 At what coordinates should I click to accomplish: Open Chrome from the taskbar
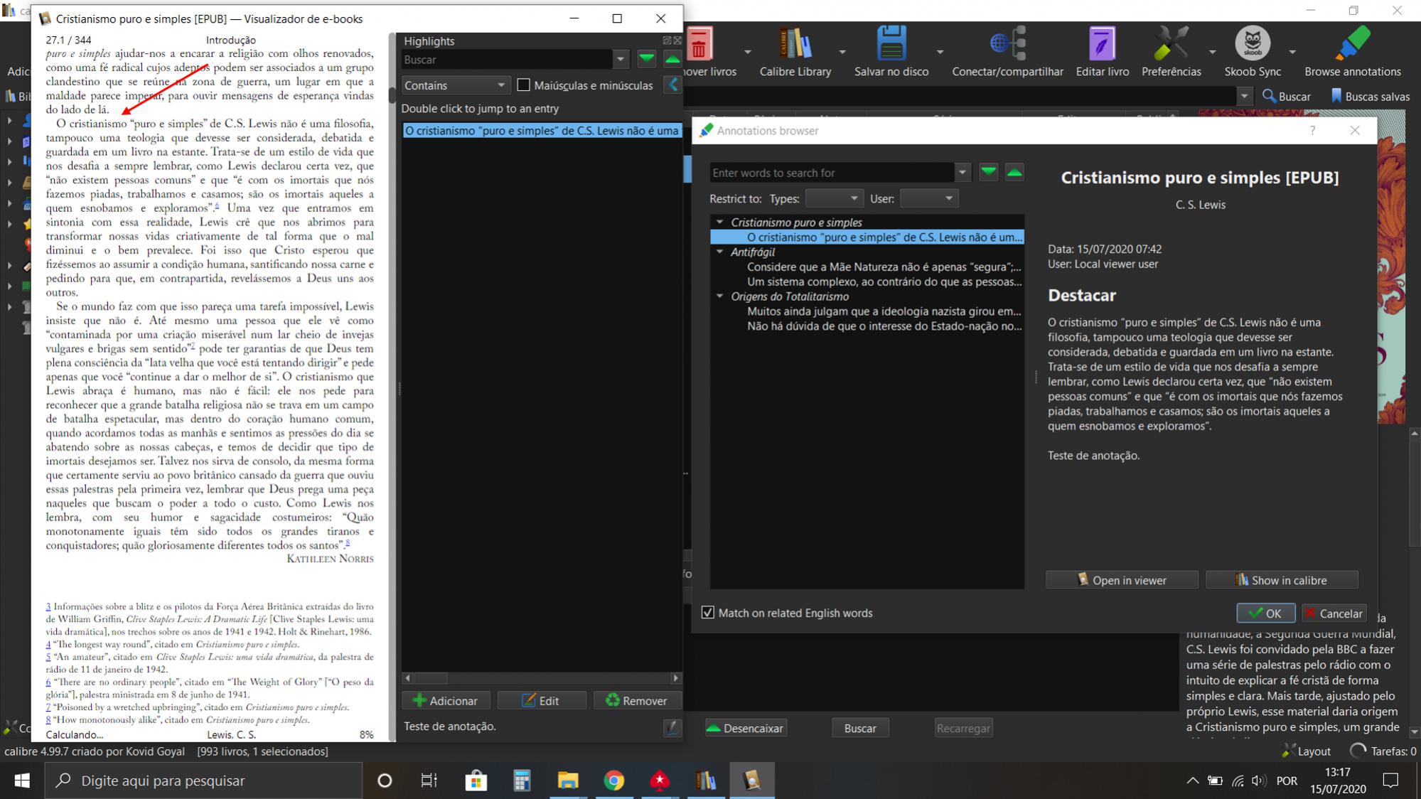click(613, 781)
